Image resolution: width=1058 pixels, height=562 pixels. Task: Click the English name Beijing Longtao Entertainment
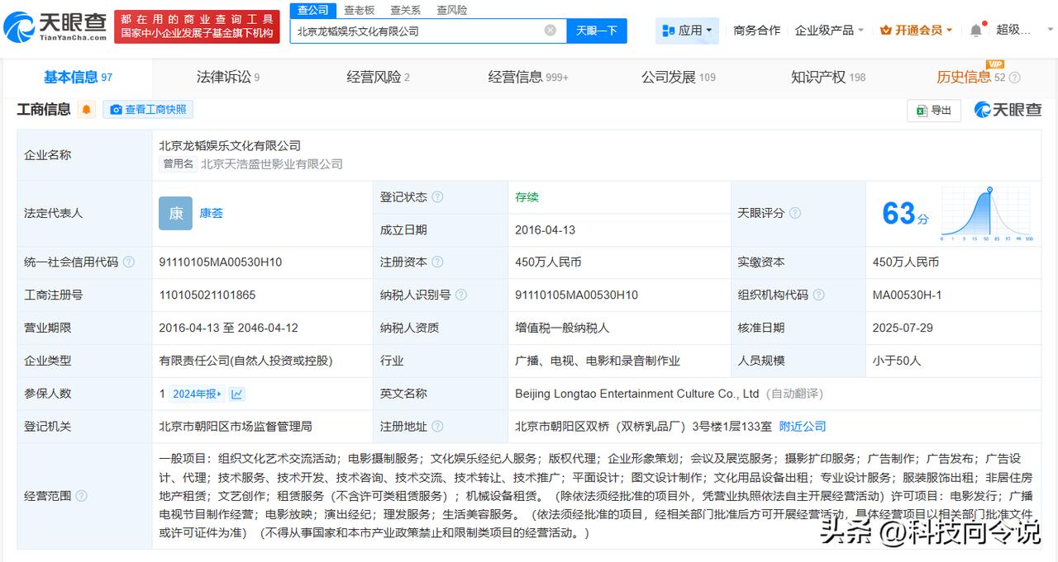coord(636,394)
